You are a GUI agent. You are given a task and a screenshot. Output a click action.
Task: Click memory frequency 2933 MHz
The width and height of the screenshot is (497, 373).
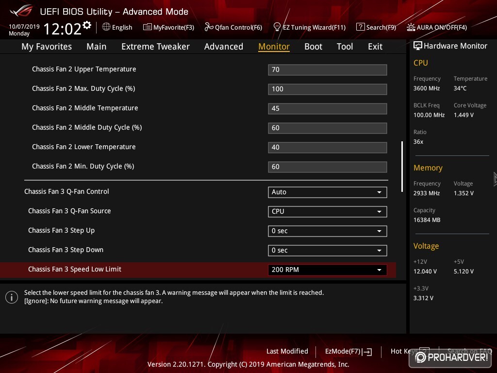pos(426,193)
